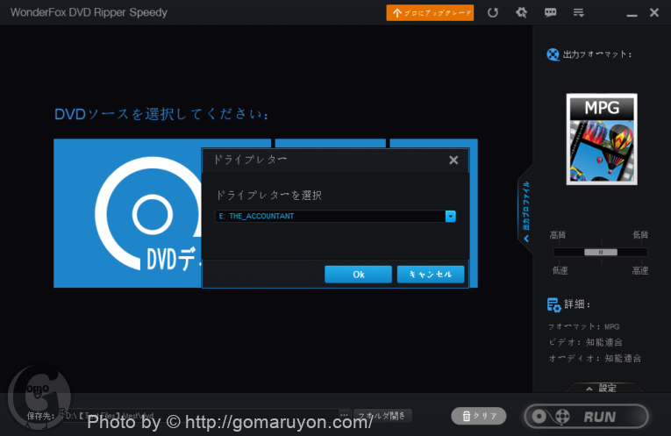Click the キャンセル cancel button
Viewport: 671px width, 436px height.
pos(431,275)
